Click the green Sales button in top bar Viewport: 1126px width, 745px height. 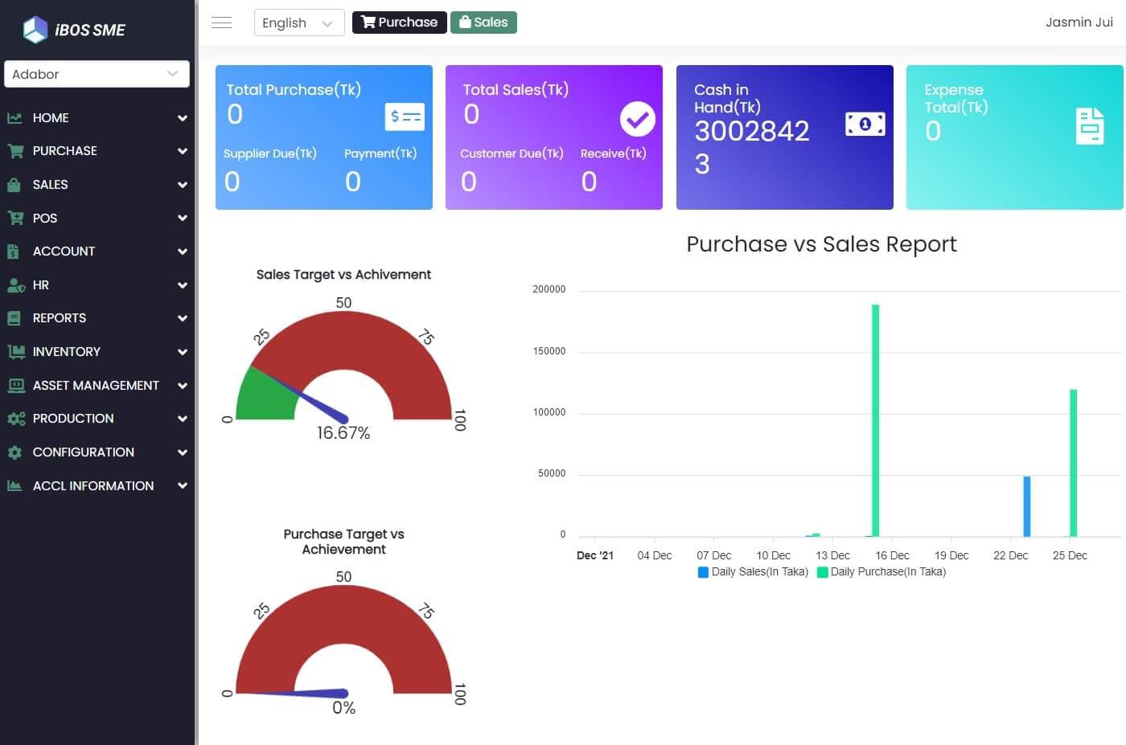click(483, 23)
